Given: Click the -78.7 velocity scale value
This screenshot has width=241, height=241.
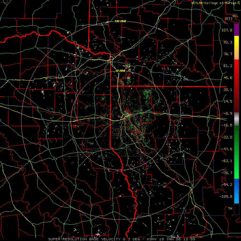Looking at the screenshot, I should (227, 173).
